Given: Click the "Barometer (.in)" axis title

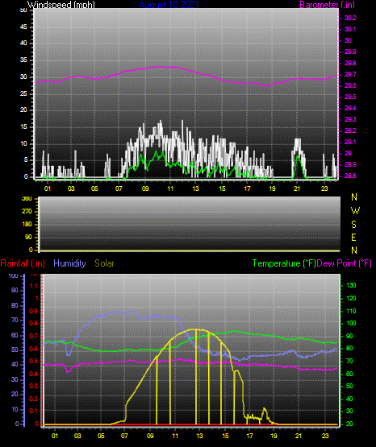Looking at the screenshot, I should pos(327,5).
